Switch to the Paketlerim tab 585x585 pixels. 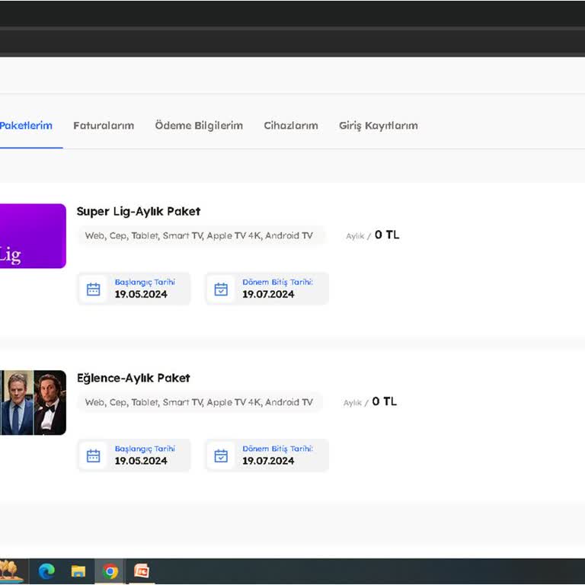coord(26,126)
